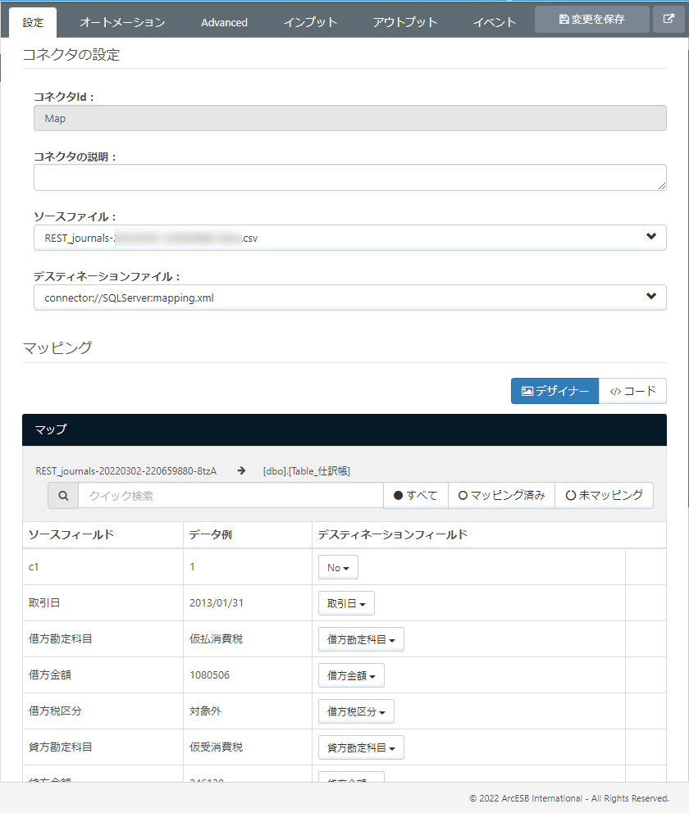Open the Advanced tab
Viewport: 689px width, 813px height.
(223, 22)
